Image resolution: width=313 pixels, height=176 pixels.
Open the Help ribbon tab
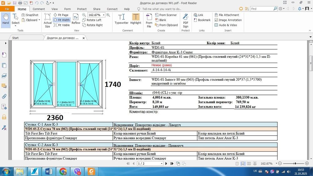click(127, 9)
